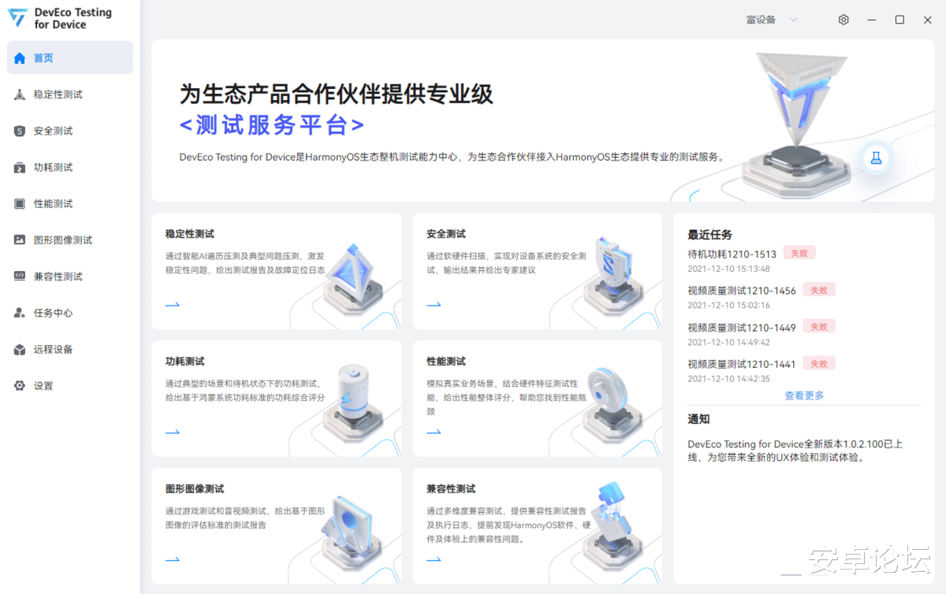Click the 稳定性测试 card title
Viewport: 946px width, 594px height.
pyautogui.click(x=189, y=234)
